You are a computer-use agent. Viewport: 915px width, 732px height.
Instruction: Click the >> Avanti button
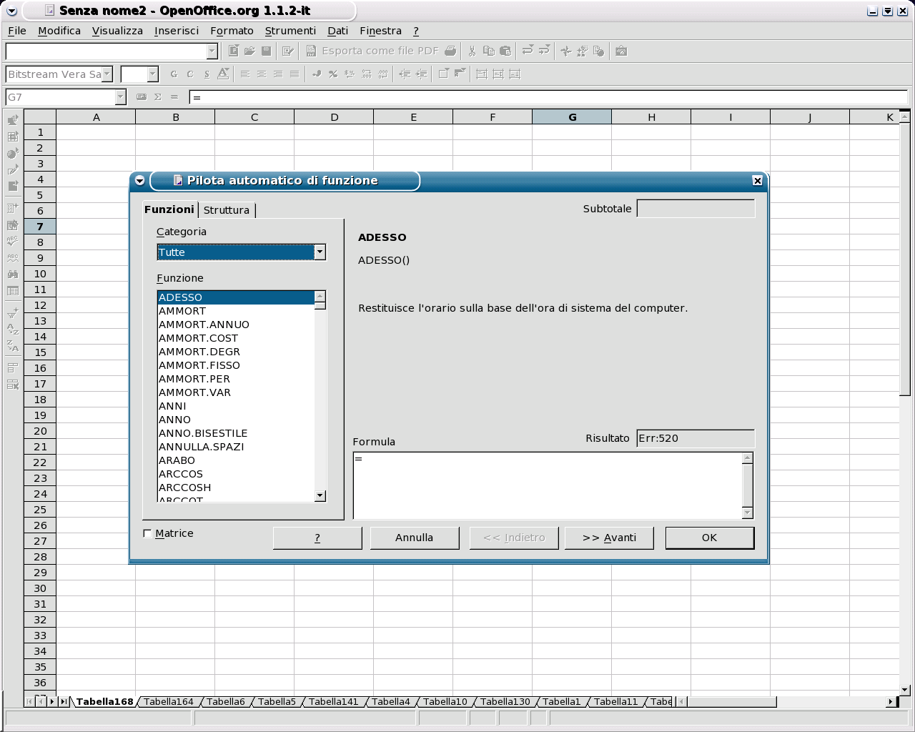coord(609,538)
